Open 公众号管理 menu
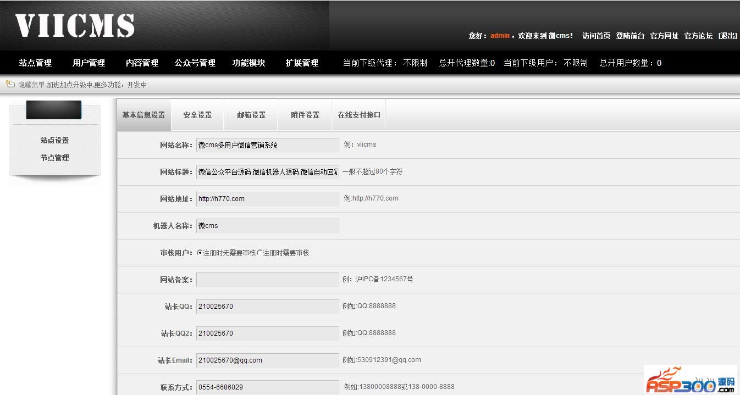Image resolution: width=740 pixels, height=395 pixels. point(195,63)
